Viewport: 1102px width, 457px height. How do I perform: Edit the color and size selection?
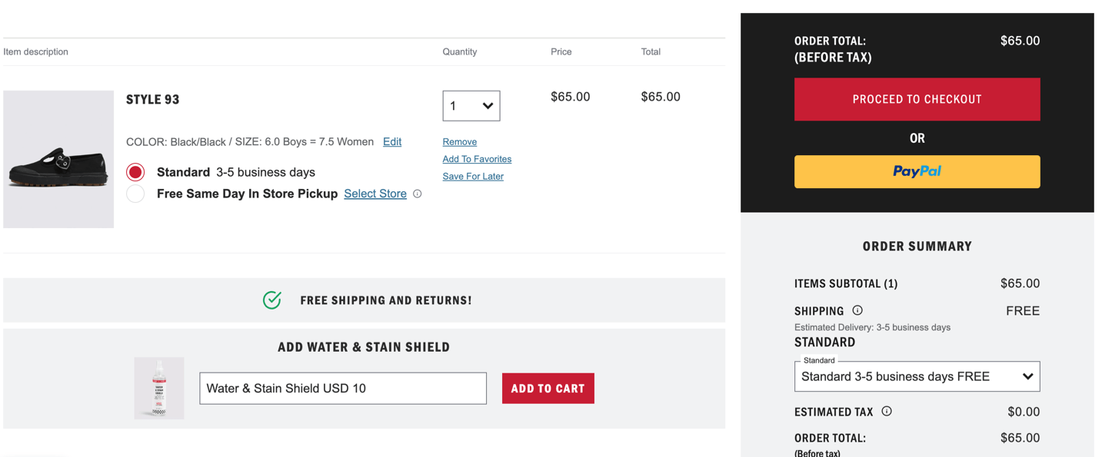(x=392, y=142)
